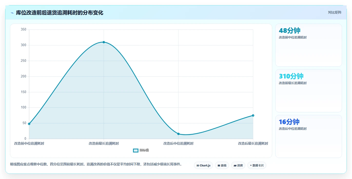Select the 16分钟 stat card value
The height and width of the screenshot is (179, 352).
pos(289,122)
